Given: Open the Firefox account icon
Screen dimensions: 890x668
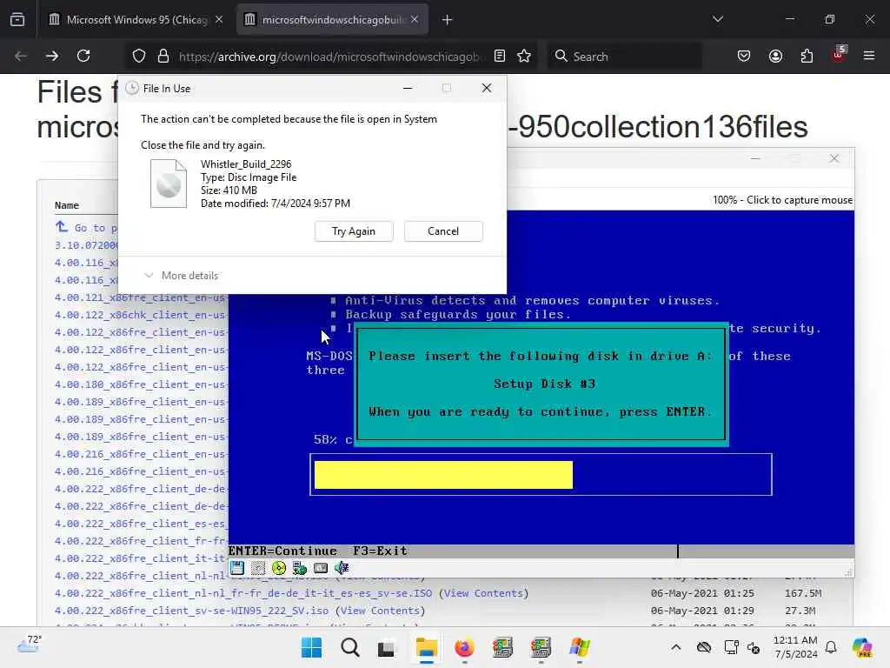Looking at the screenshot, I should tap(775, 56).
